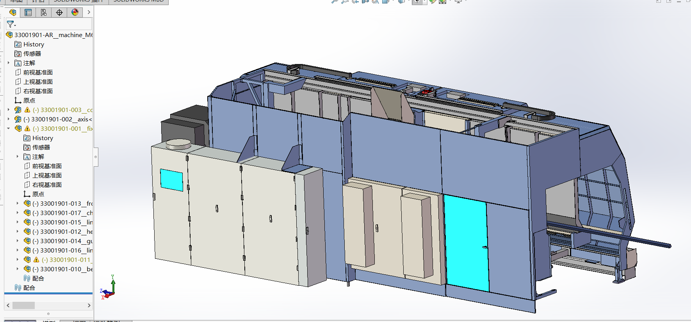Click the split handle dot below tree
This screenshot has height=322, width=691.
[x=48, y=313]
